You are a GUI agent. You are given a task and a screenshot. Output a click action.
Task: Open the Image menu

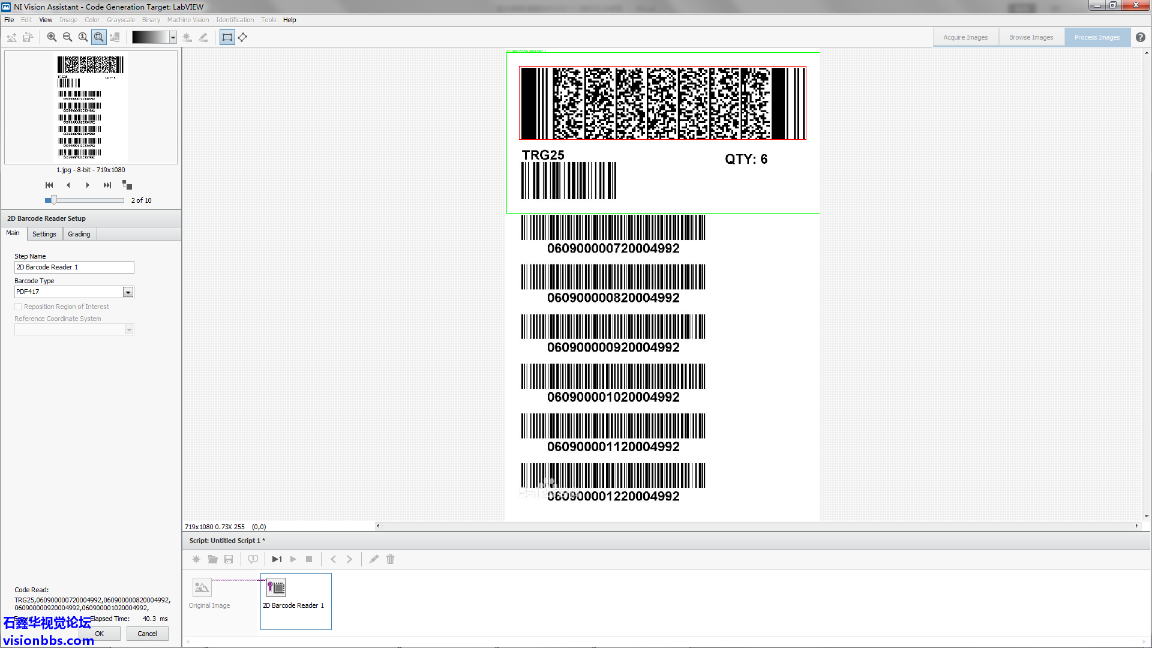pos(68,20)
